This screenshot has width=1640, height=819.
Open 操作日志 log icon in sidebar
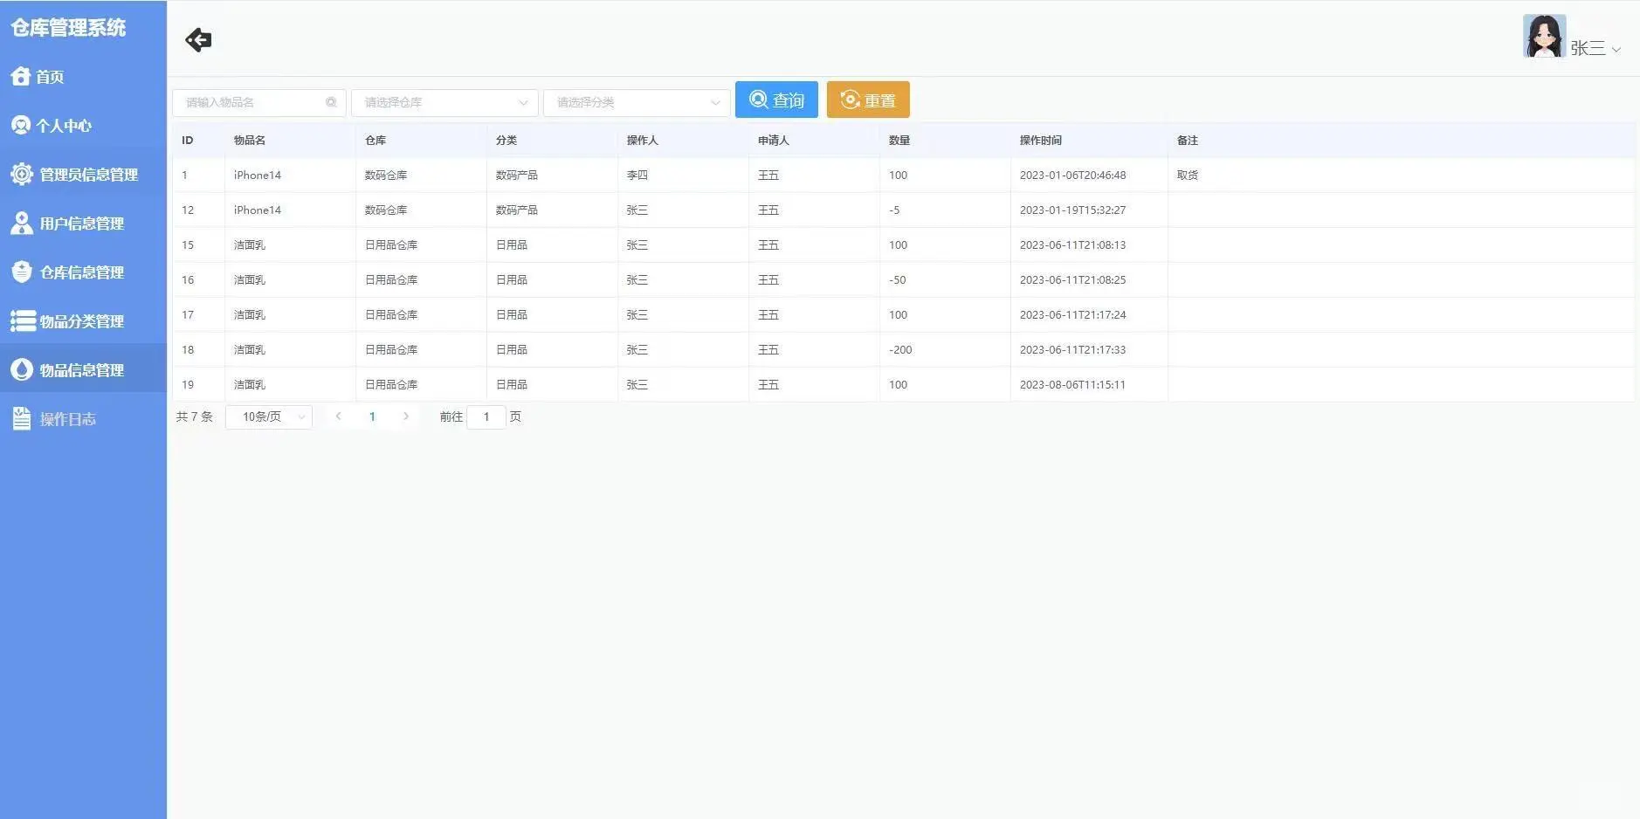(x=21, y=418)
